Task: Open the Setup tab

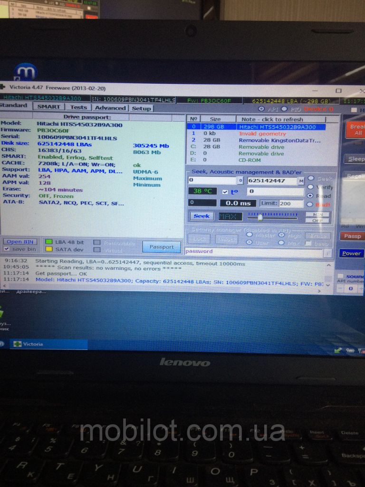Action: [x=141, y=108]
